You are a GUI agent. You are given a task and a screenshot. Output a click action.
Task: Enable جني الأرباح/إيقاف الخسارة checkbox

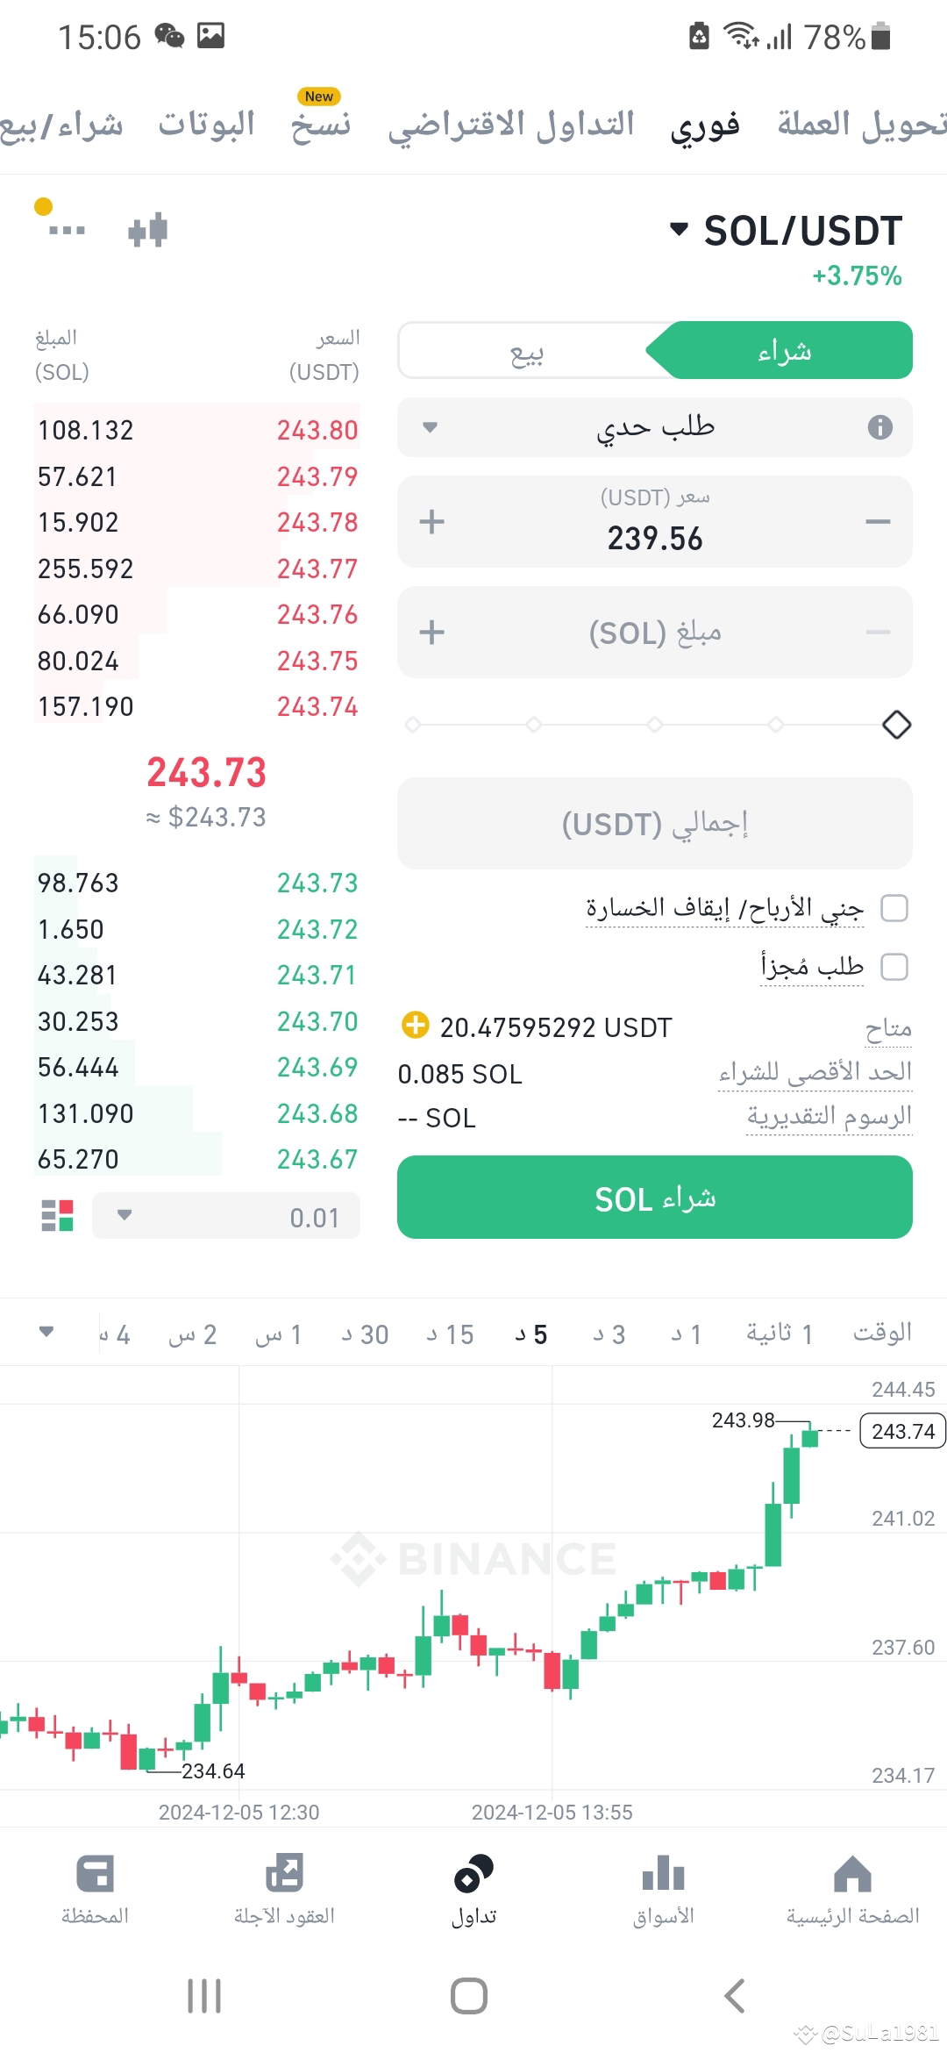[895, 909]
